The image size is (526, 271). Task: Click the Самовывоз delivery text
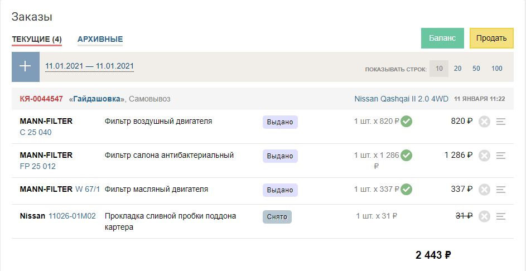[x=149, y=99]
